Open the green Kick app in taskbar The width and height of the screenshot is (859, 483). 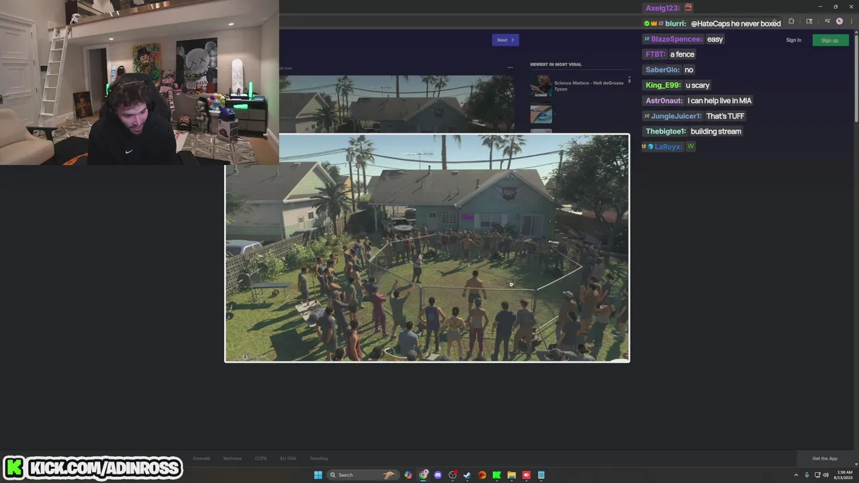497,475
